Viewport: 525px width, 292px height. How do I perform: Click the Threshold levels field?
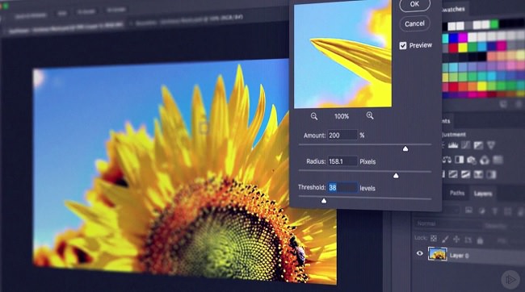point(342,187)
